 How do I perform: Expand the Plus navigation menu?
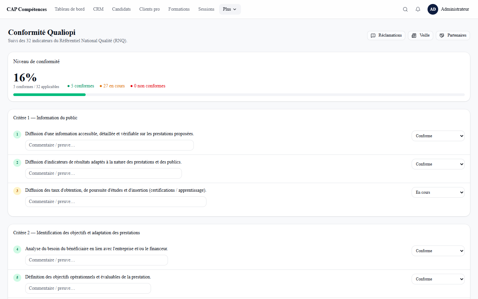[230, 9]
